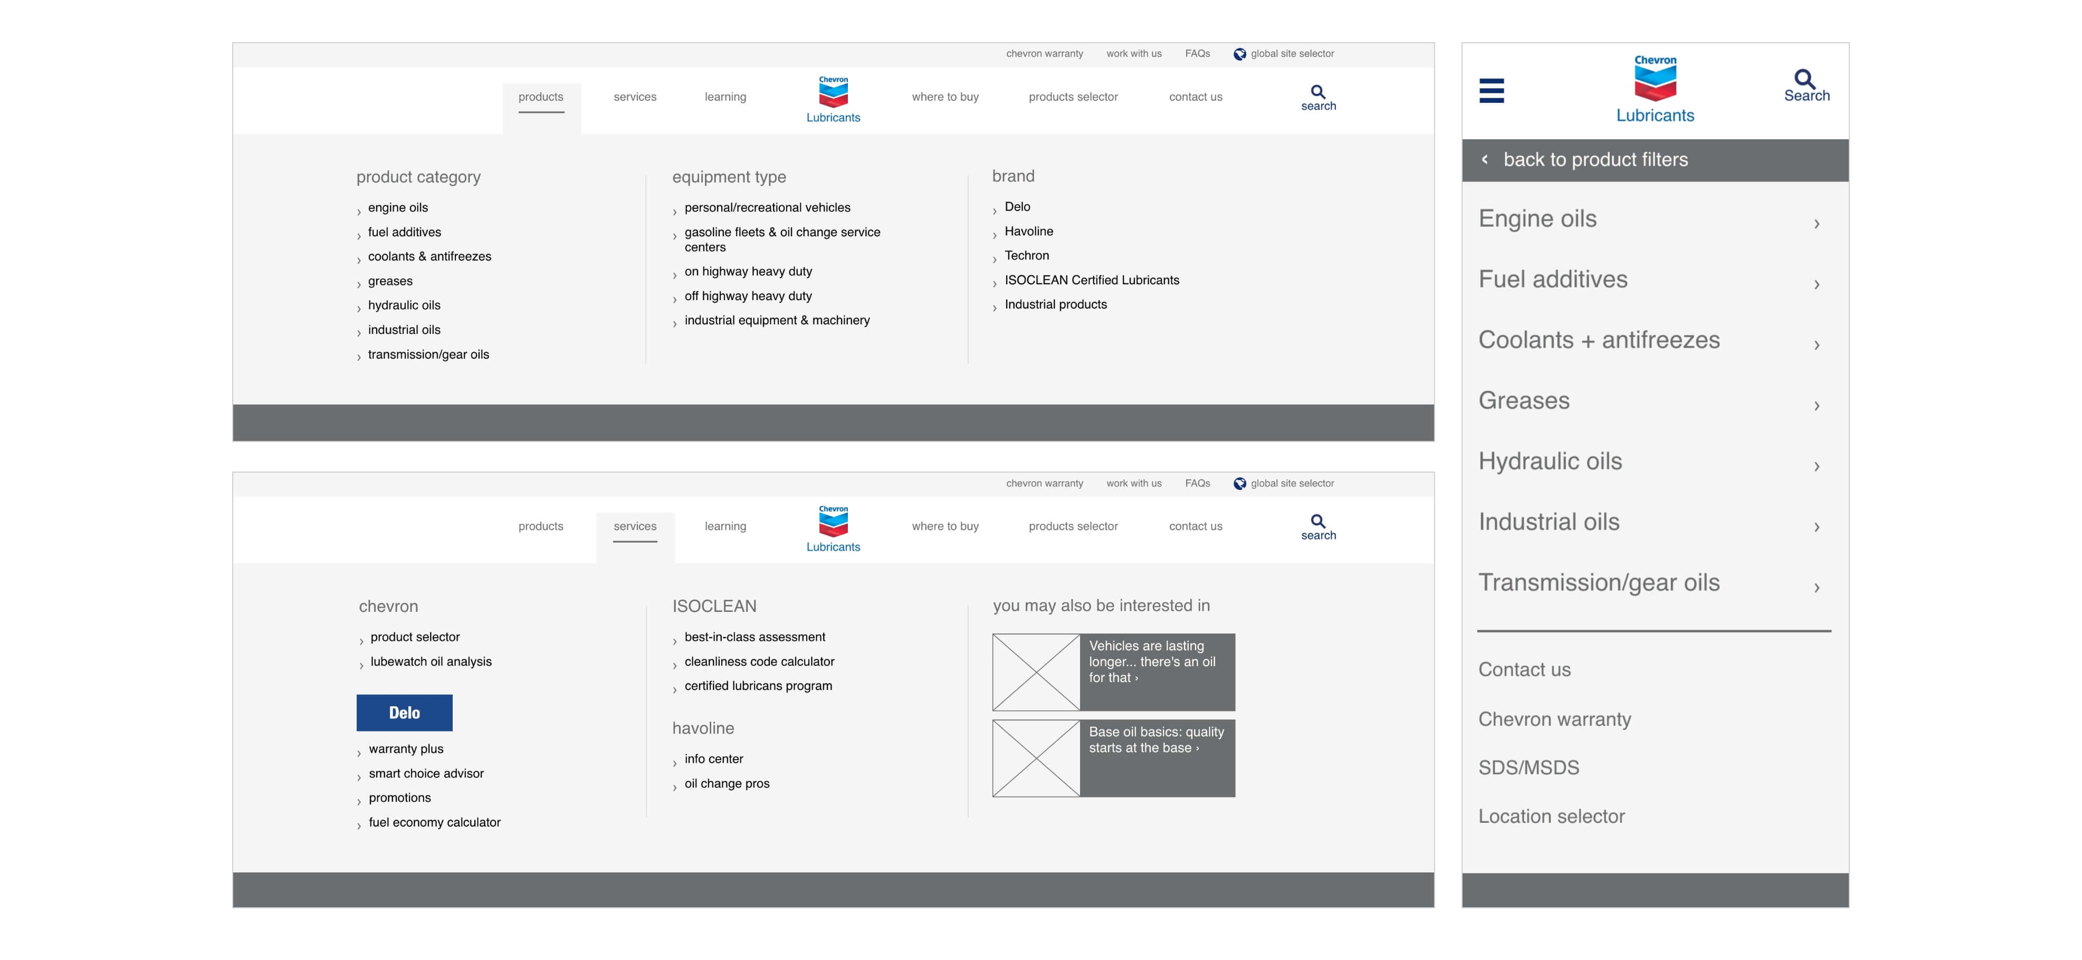Click the back arrow next to product filters
2082x960 pixels.
[1485, 159]
